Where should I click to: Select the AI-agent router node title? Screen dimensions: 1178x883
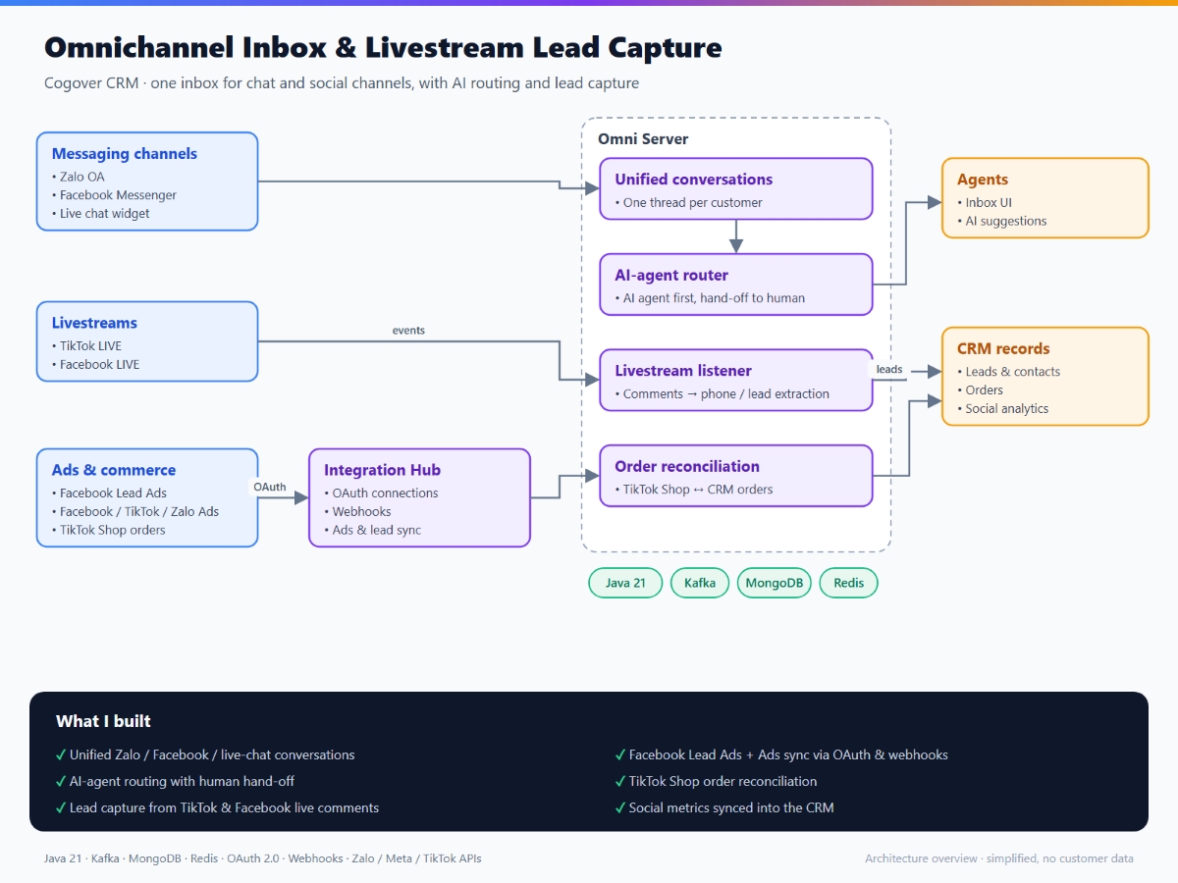point(671,276)
